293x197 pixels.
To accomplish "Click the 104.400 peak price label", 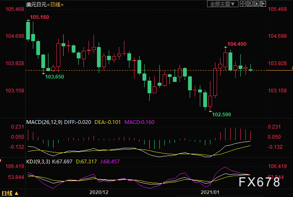I will [237, 44].
